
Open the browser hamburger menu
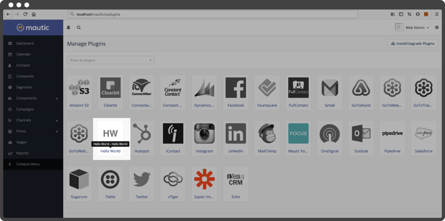(437, 14)
